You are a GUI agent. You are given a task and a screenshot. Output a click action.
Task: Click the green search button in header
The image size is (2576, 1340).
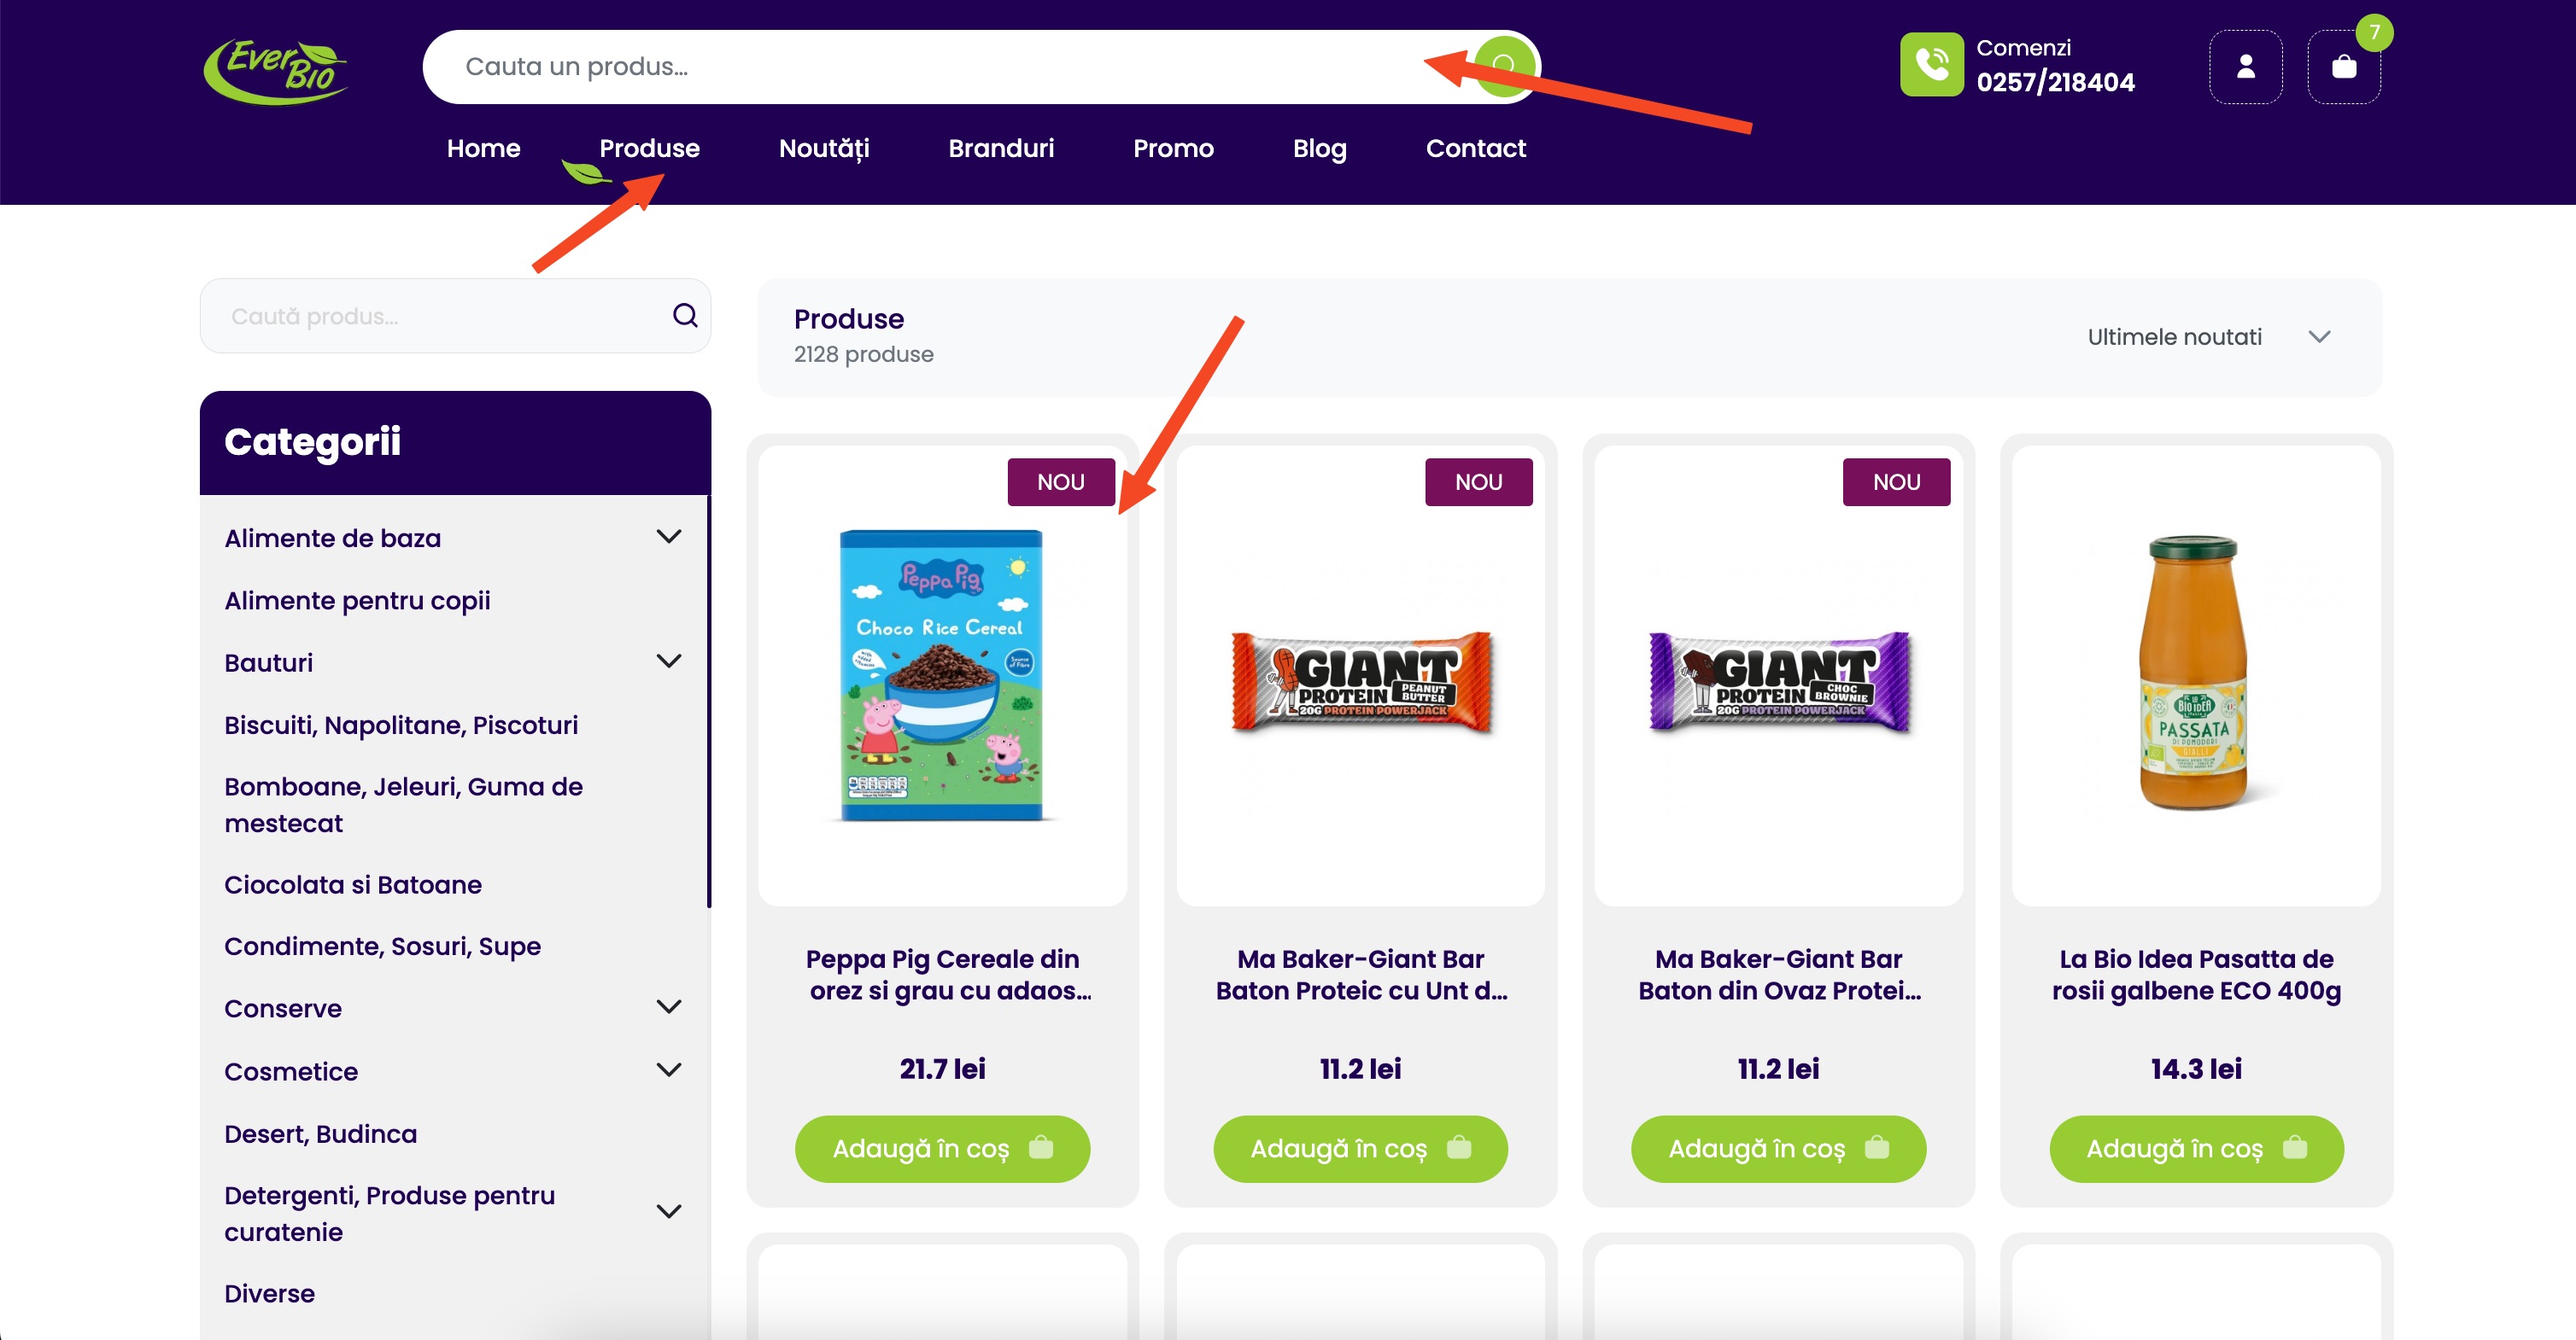point(1503,66)
